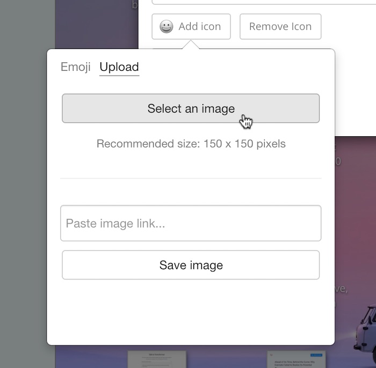Click the Save image button
Viewport: 376px width, 368px height.
coord(191,265)
